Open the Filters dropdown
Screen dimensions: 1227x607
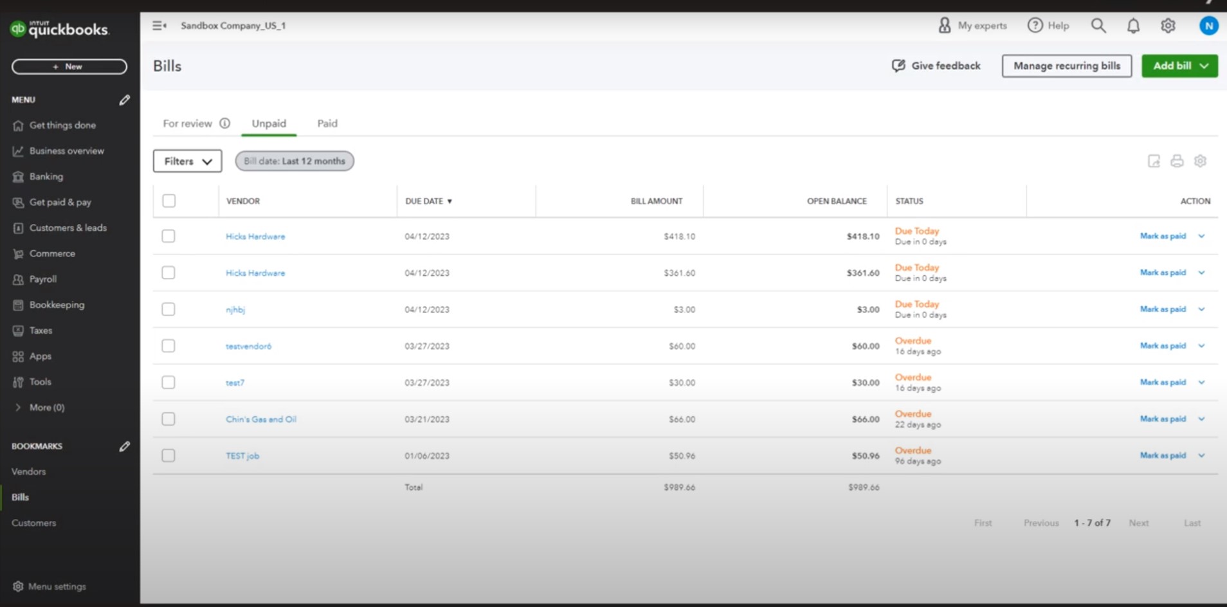187,161
